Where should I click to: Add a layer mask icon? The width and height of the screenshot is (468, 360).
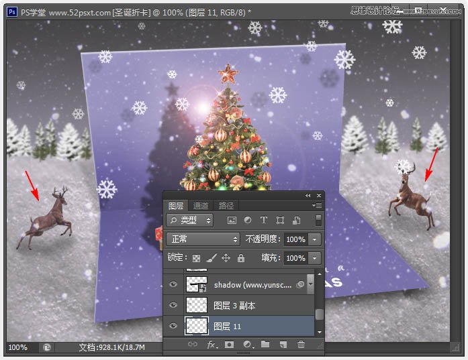click(x=229, y=345)
